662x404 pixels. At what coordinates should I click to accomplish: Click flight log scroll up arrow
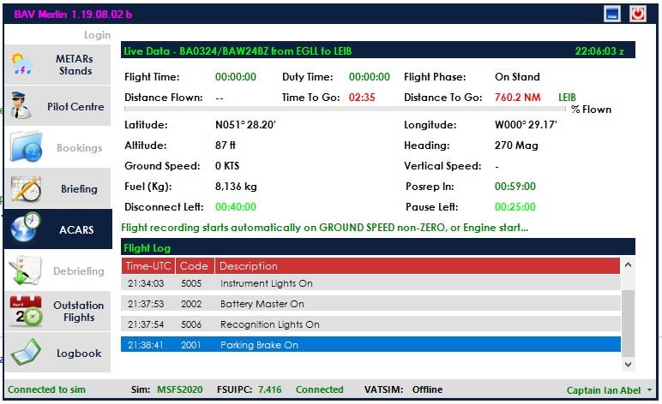point(628,265)
